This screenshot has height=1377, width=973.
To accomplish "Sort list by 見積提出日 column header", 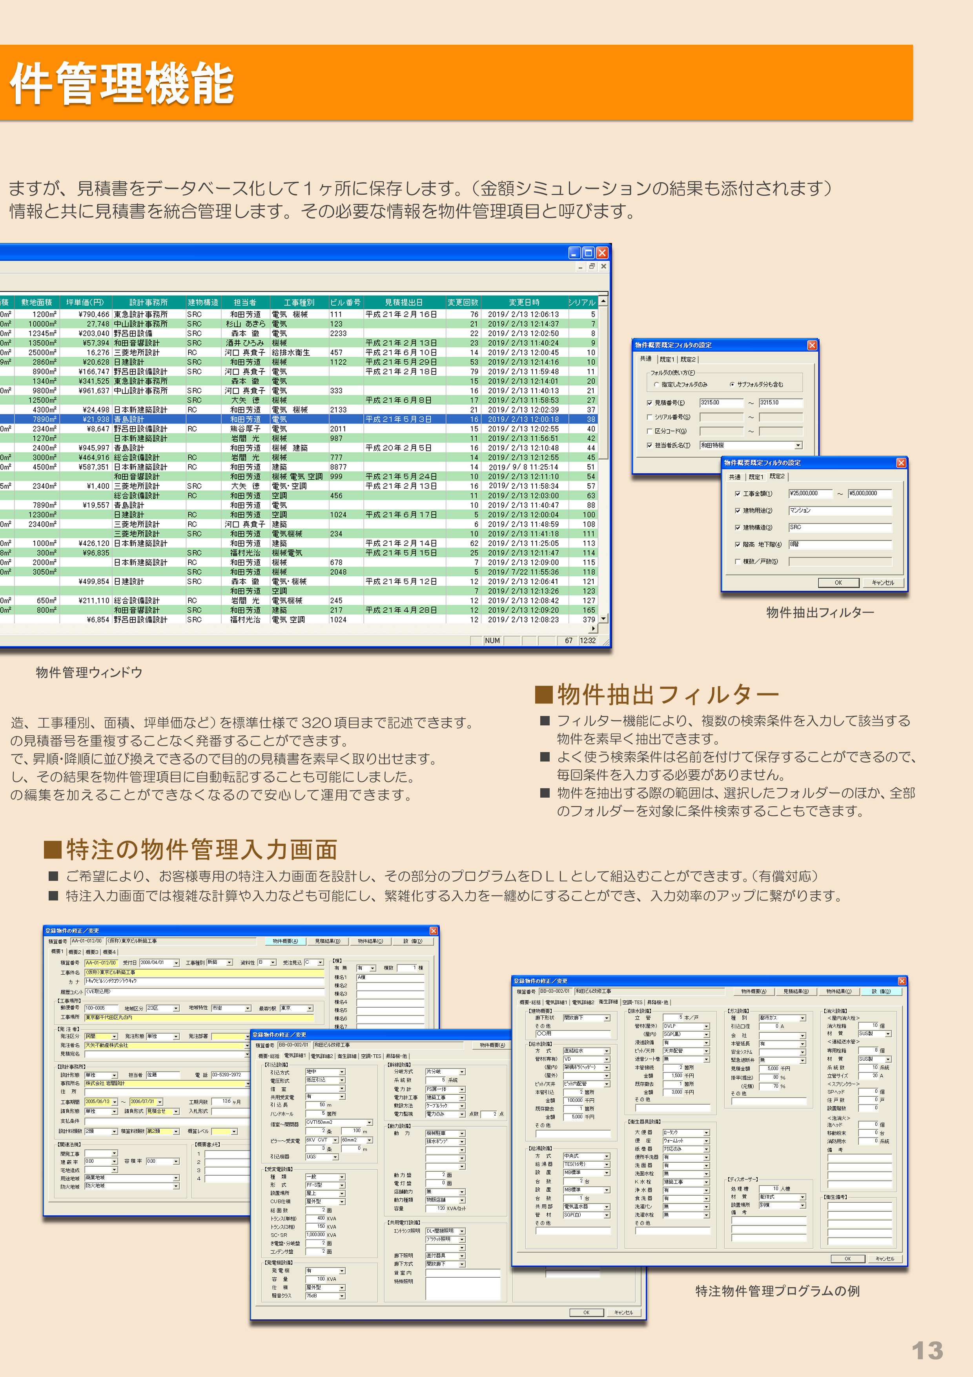I will tap(403, 302).
